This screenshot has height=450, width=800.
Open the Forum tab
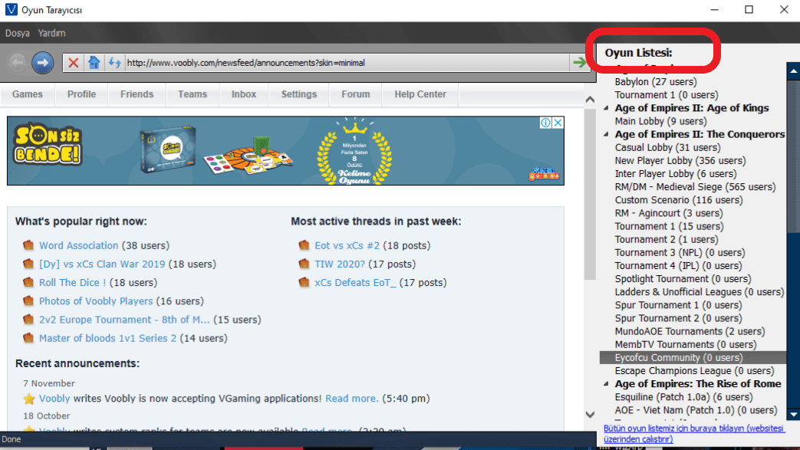[356, 94]
